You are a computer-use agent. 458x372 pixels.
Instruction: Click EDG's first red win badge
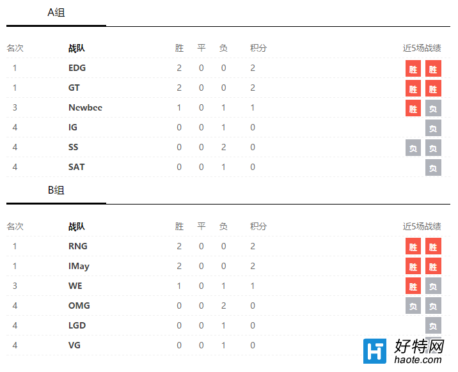pos(413,68)
